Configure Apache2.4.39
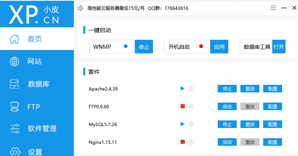The height and width of the screenshot is (156, 298). point(273,89)
